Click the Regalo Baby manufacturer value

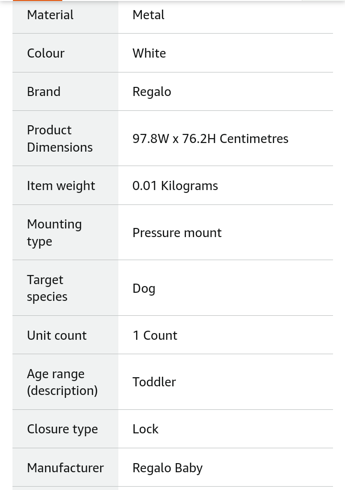coord(168,468)
